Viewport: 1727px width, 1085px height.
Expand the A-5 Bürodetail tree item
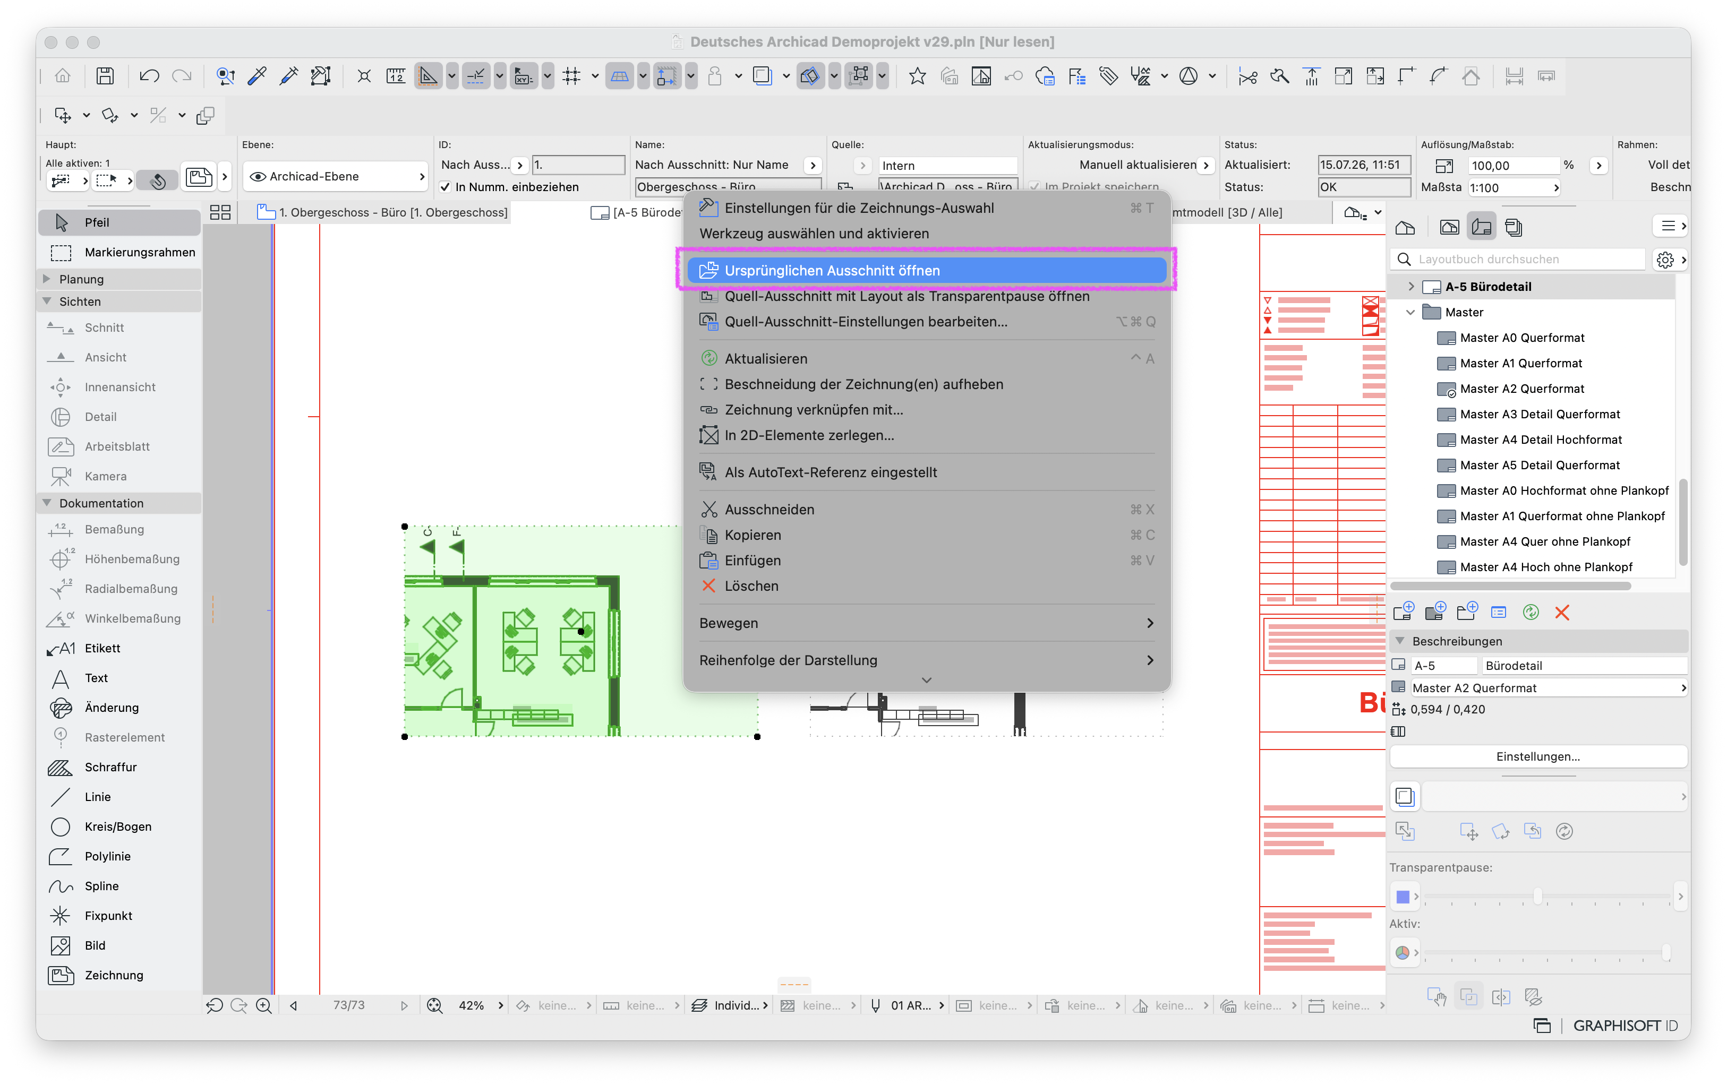1412,287
